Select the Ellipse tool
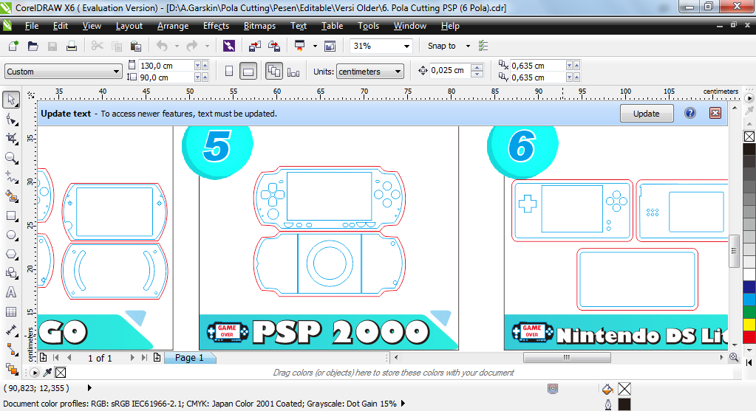 11,235
